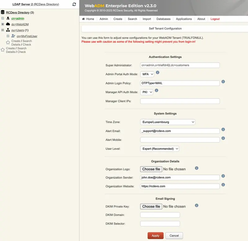Click the Home house icon
Image resolution: width=248 pixels, height=241 pixels.
point(83,19)
